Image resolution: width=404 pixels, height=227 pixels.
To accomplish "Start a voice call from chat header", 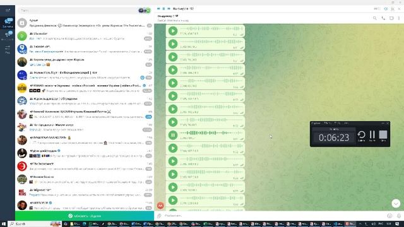I will click(383, 18).
